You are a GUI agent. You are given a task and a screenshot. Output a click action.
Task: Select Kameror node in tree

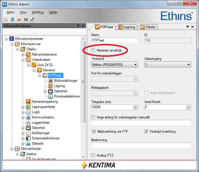[x=49, y=70]
